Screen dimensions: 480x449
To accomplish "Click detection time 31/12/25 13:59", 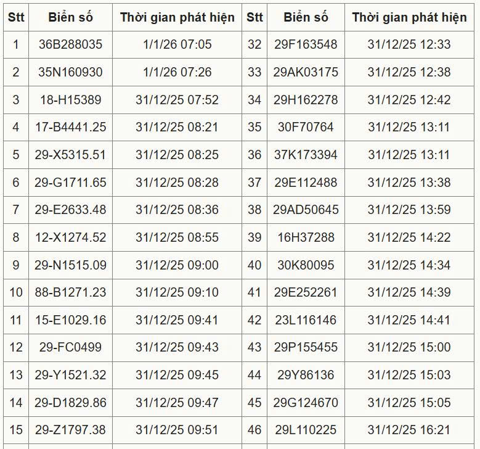I will 409,210.
